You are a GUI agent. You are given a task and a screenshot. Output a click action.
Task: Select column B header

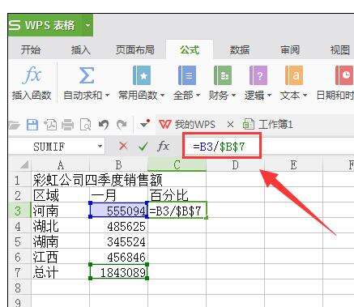tap(119, 164)
